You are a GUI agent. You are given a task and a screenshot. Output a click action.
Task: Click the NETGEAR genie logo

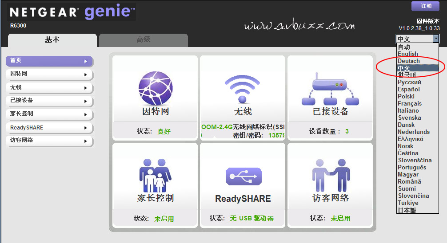(72, 12)
